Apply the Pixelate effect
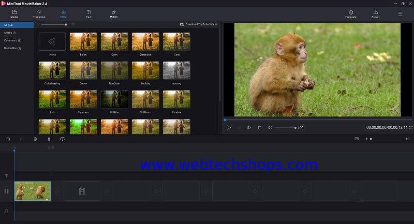 click(x=176, y=99)
